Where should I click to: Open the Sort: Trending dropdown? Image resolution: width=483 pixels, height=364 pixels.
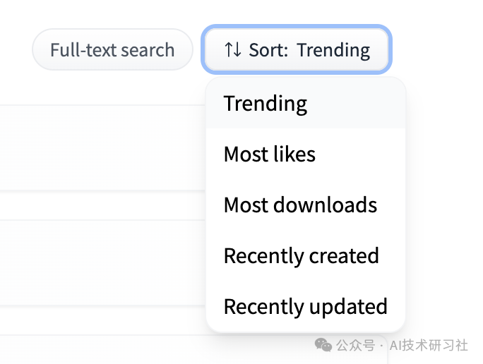pos(297,50)
